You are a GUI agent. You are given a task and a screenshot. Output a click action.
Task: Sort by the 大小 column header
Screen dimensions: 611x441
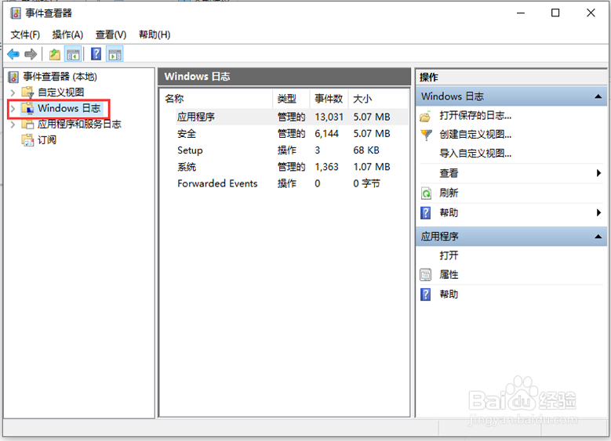pos(377,99)
